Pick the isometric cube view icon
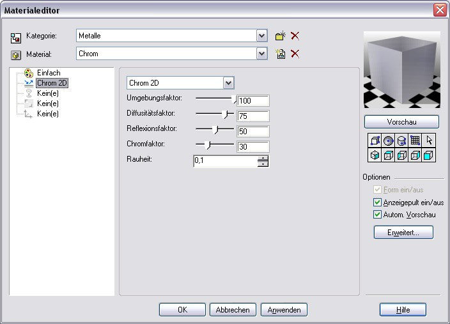This screenshot has height=324, width=450. pos(375,155)
